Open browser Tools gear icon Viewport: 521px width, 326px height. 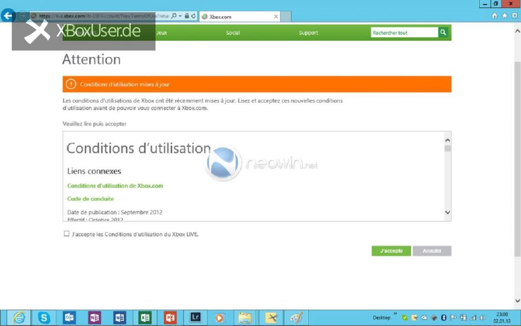click(x=514, y=15)
